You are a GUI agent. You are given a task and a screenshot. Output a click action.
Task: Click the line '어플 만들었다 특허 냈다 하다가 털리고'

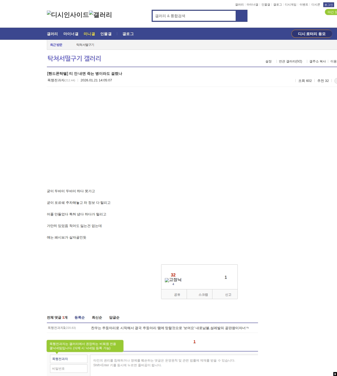[x=77, y=214]
